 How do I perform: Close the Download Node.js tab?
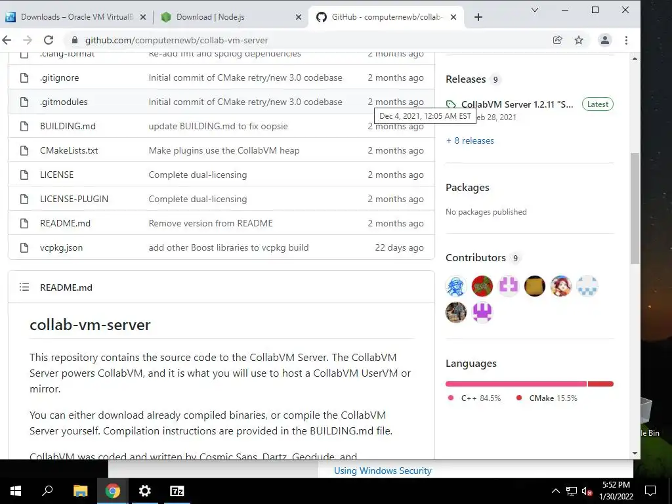coord(299,17)
